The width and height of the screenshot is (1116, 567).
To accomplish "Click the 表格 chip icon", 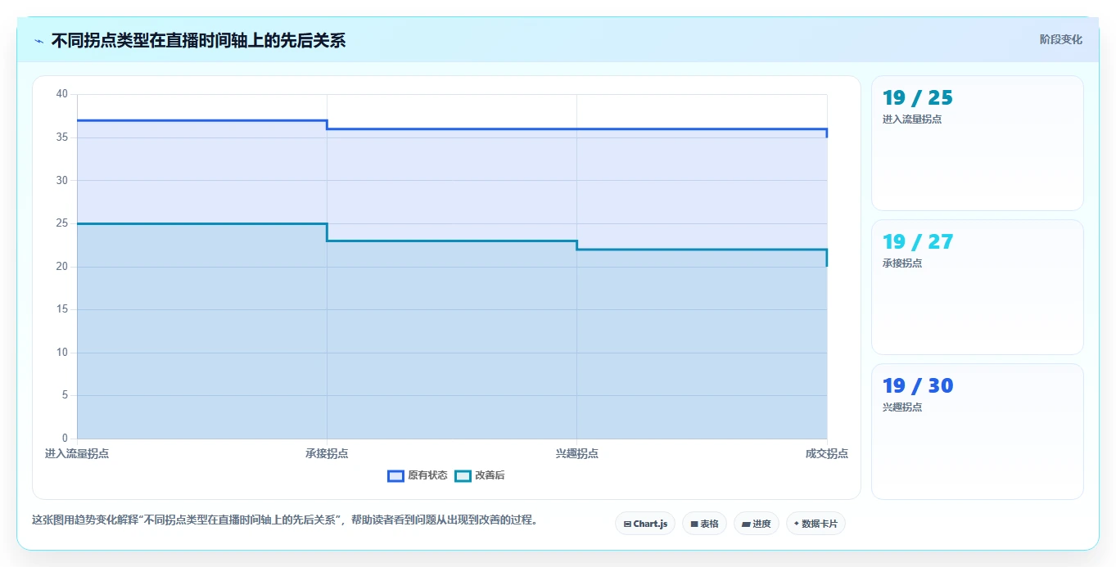I will tap(694, 524).
